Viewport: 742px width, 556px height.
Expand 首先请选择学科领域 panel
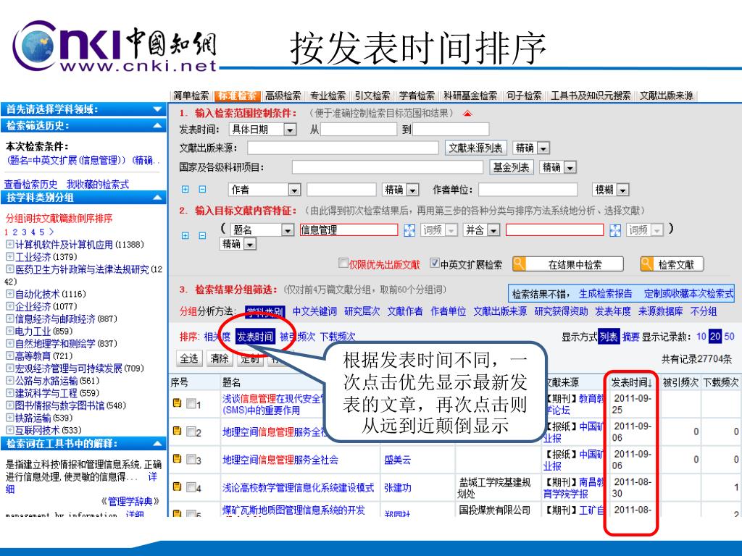tap(157, 109)
